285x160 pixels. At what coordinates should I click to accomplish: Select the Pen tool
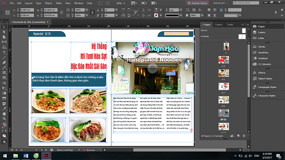[x=4, y=63]
